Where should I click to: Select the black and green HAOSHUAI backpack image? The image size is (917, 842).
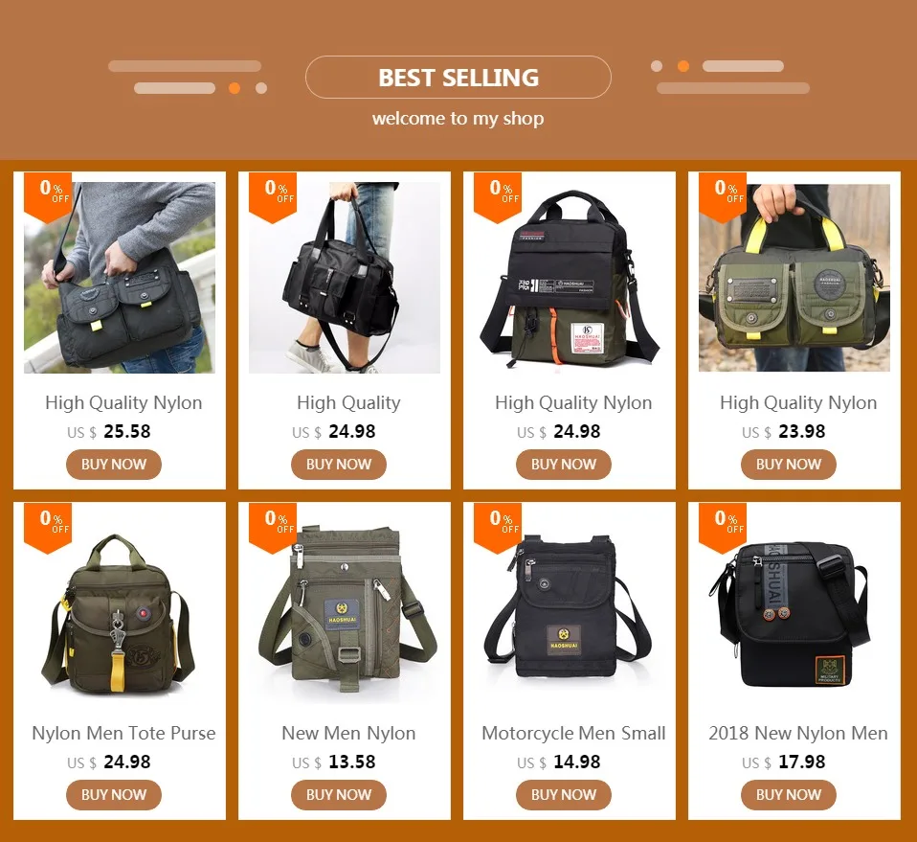570,278
